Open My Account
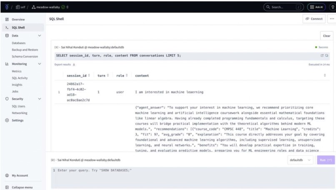336x190 pixels. click(x=20, y=175)
